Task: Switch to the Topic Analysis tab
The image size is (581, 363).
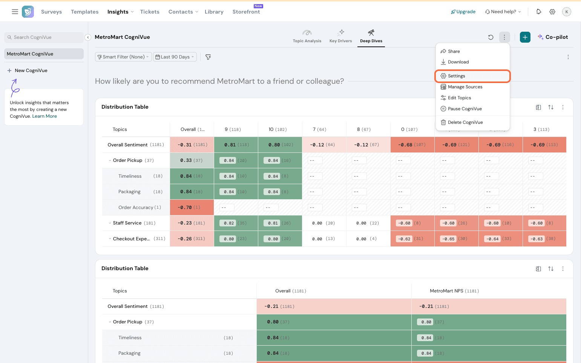Action: click(307, 36)
